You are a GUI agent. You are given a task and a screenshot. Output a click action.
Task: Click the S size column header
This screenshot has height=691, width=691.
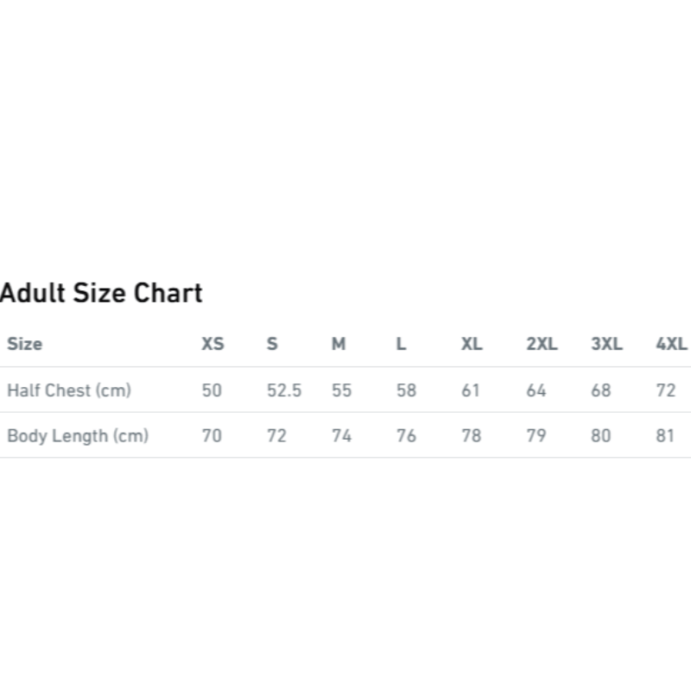click(272, 344)
